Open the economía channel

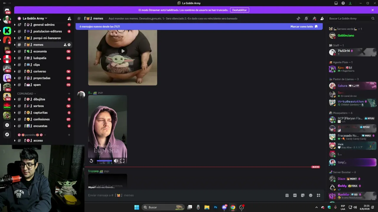[44, 51]
